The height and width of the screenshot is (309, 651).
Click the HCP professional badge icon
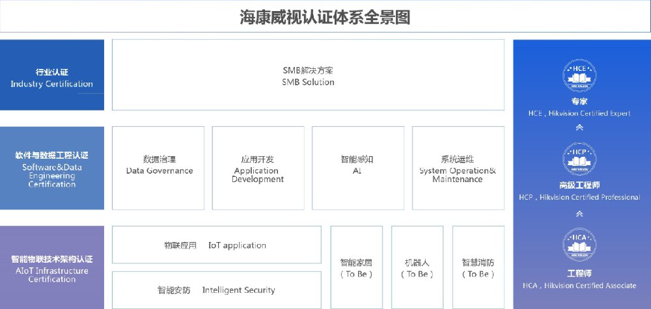[579, 159]
